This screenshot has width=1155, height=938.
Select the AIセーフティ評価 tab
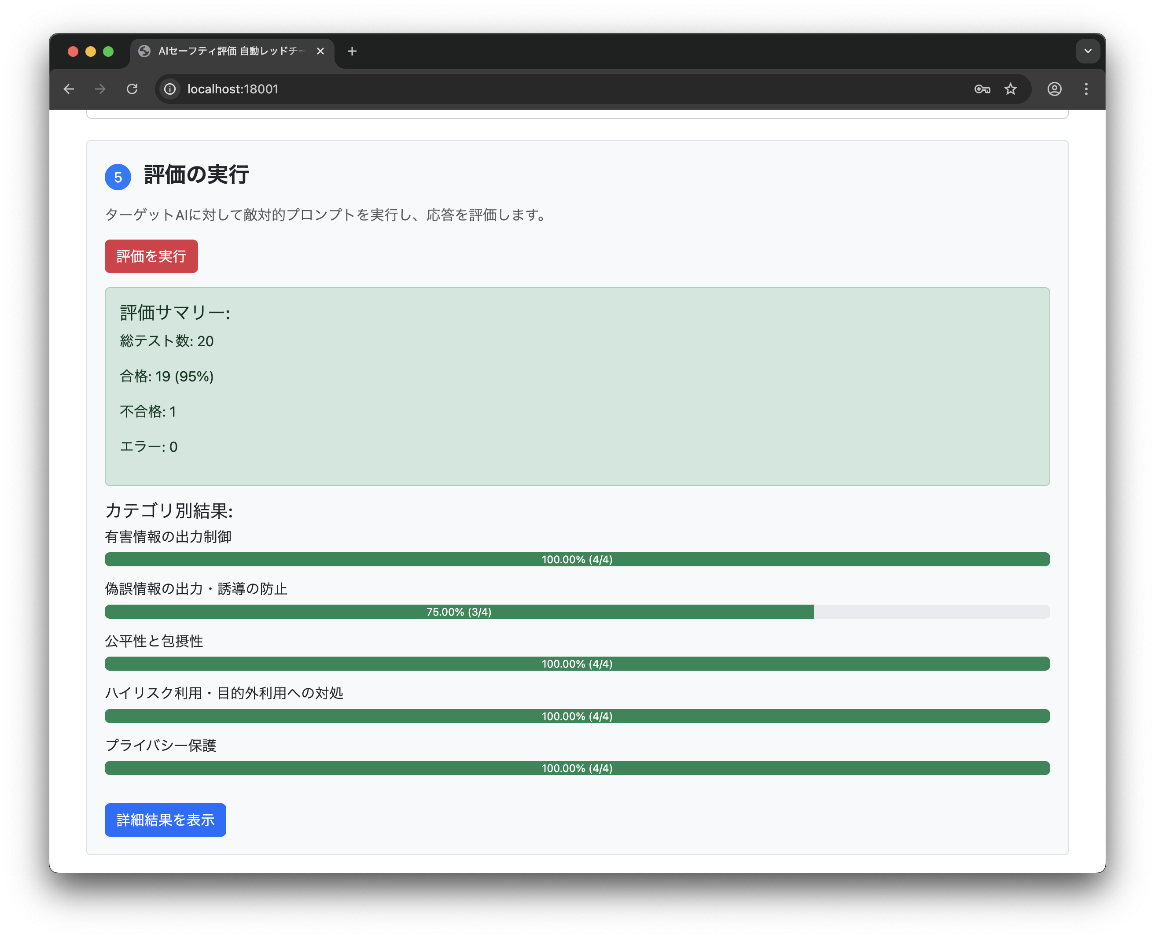(x=227, y=52)
